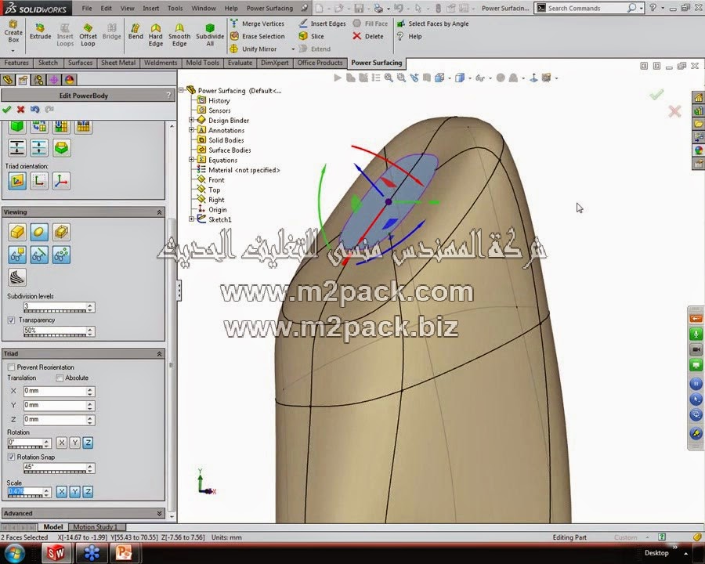Select Origin in the feature tree
Image resolution: width=705 pixels, height=564 pixels.
coord(212,210)
